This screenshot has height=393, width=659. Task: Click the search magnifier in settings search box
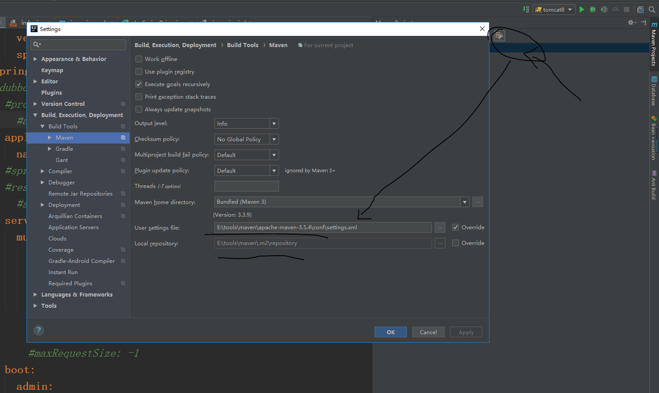pyautogui.click(x=37, y=44)
